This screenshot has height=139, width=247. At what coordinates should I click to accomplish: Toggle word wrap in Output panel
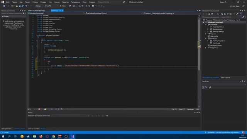107,116
